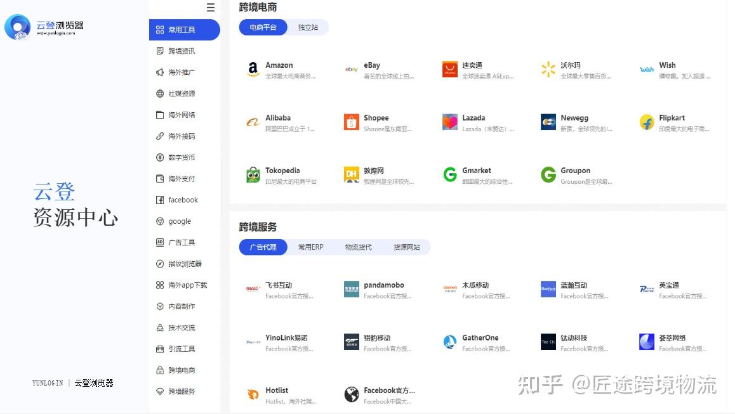Open the Hotlist flame icon
Image resolution: width=735 pixels, height=414 pixels.
253,395
